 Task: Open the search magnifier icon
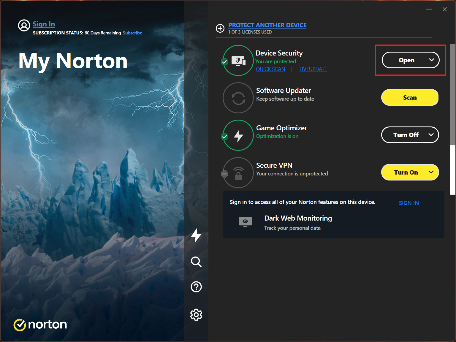(x=196, y=262)
